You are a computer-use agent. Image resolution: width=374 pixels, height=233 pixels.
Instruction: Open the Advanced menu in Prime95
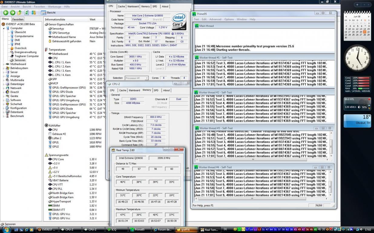pyautogui.click(x=215, y=19)
